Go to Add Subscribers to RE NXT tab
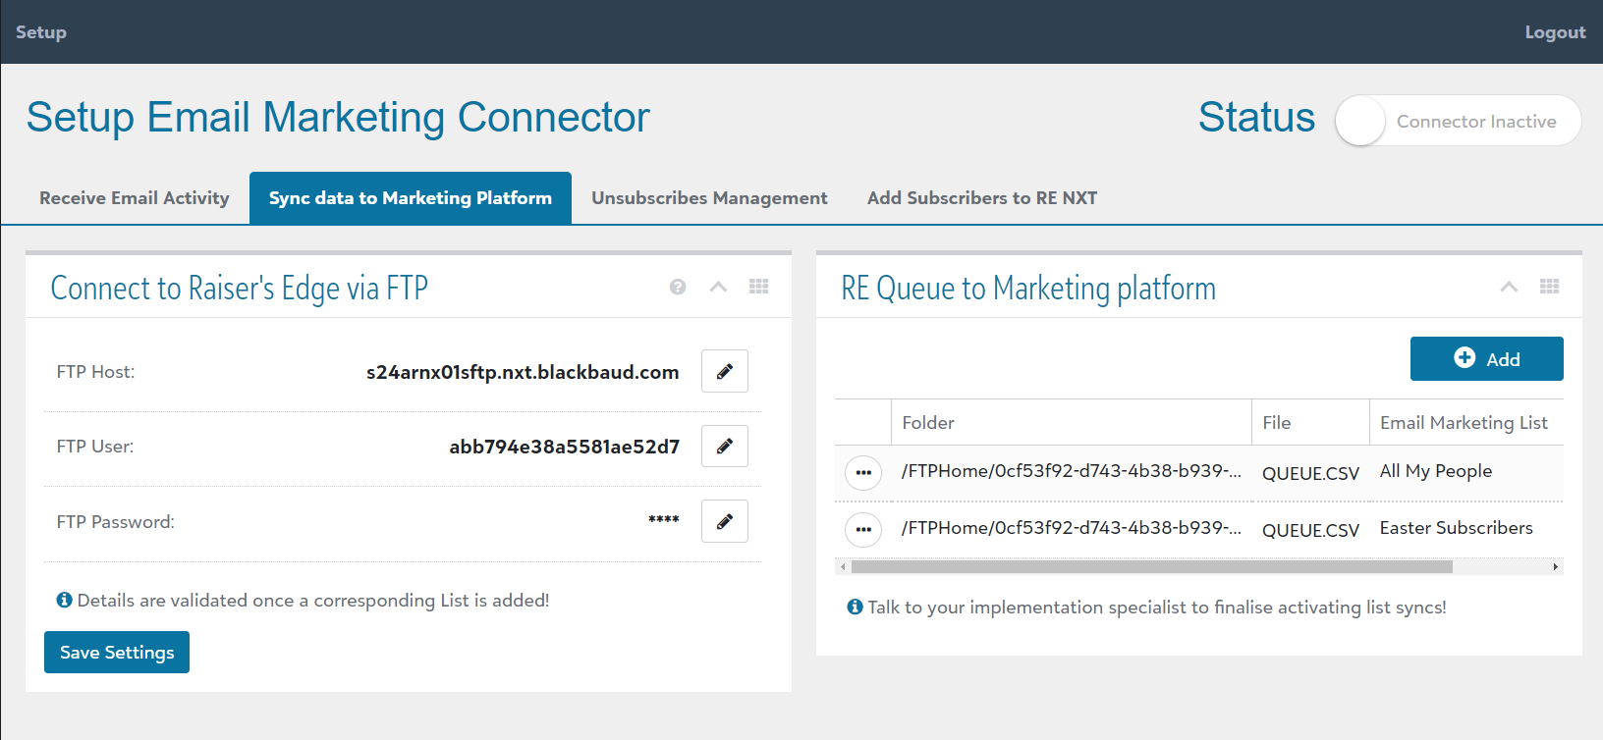Screen dimensions: 1603x740 [982, 198]
